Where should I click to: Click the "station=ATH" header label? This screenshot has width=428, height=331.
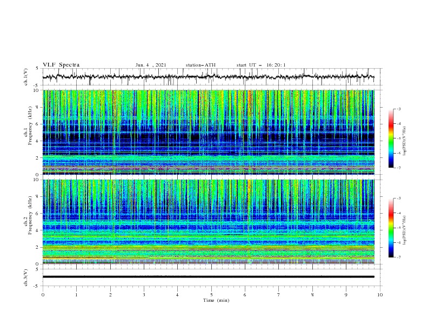(200, 65)
